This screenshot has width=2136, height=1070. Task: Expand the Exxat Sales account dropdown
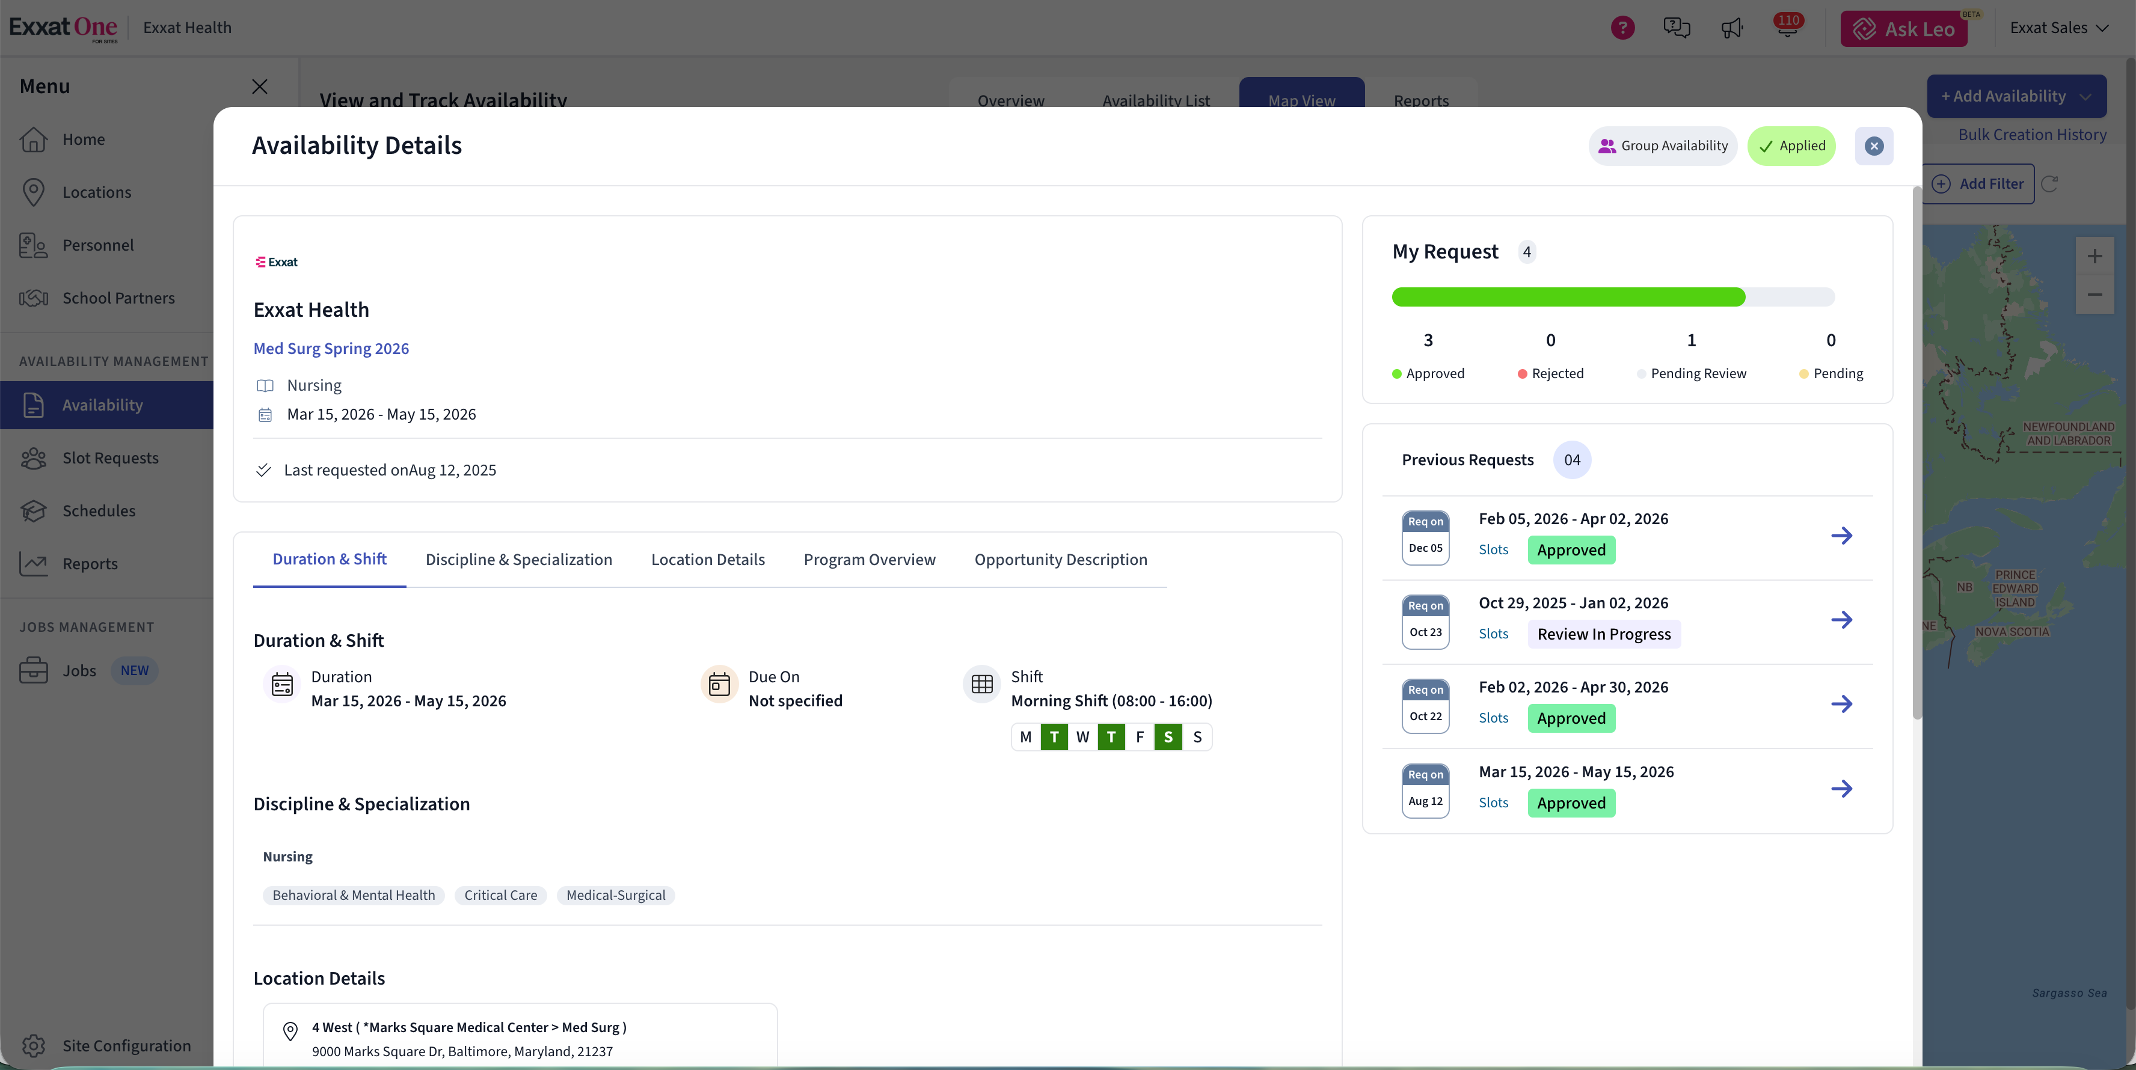click(x=2058, y=28)
